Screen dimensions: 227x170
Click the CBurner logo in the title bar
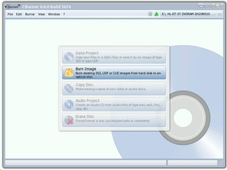13,6
